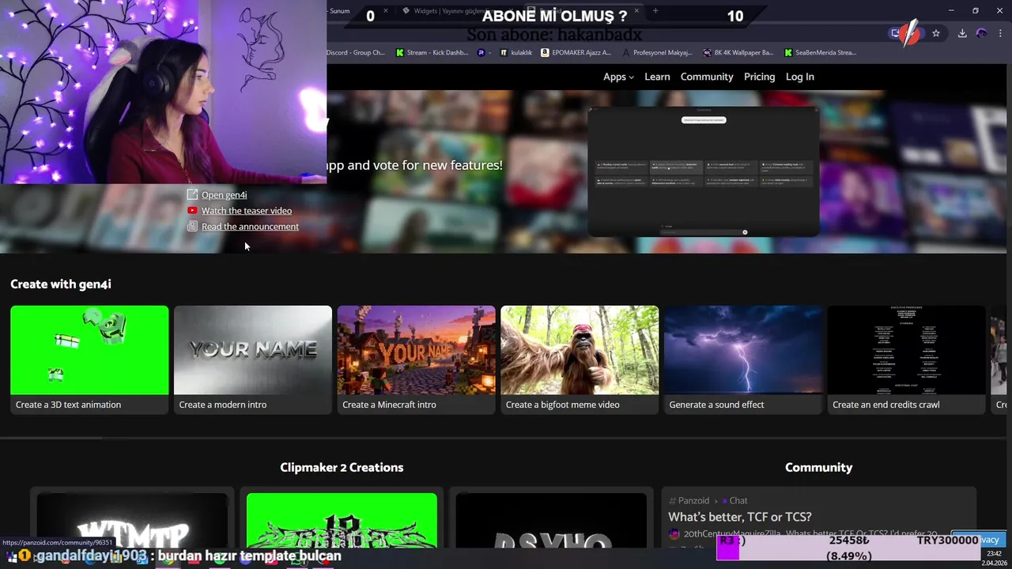The height and width of the screenshot is (569, 1012).
Task: Click the Clipmaker 2 Creations heading
Action: pos(342,467)
